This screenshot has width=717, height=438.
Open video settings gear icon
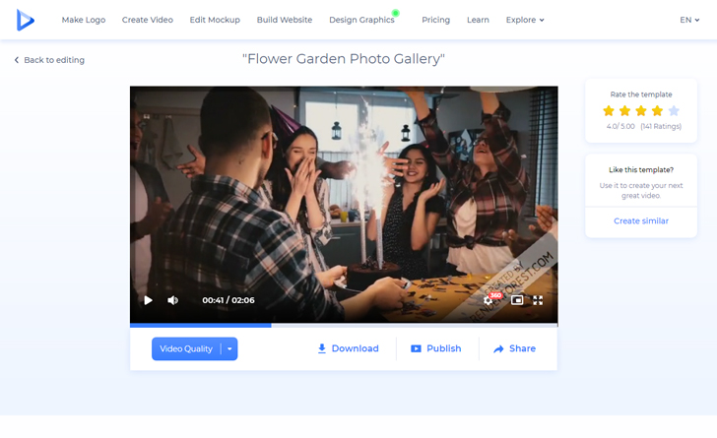click(x=488, y=300)
